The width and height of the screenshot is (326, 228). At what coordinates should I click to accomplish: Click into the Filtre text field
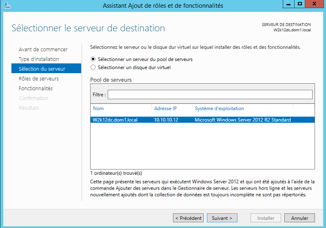210,95
